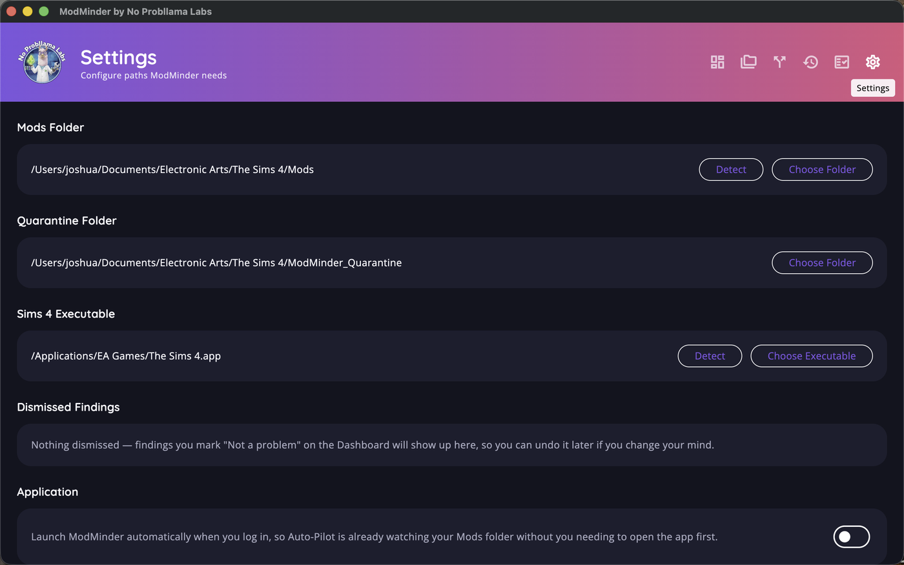The height and width of the screenshot is (565, 904).
Task: Click the macOS yellow minimize window button
Action: tap(27, 11)
